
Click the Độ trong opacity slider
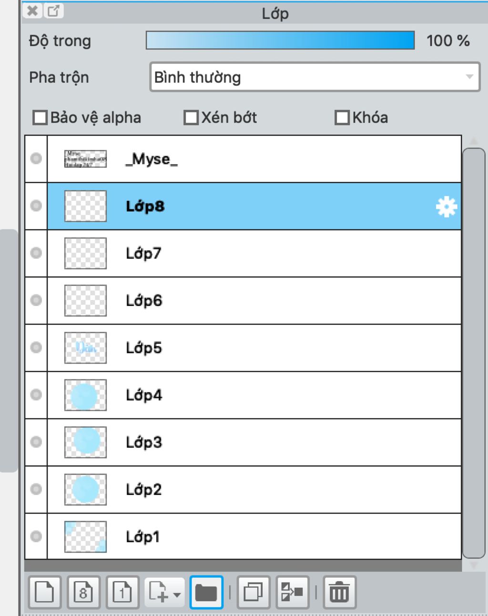[280, 41]
